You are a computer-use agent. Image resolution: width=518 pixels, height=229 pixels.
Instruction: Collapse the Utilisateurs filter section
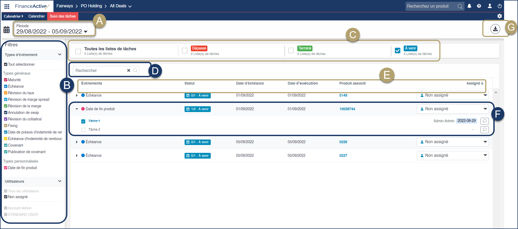[60, 181]
